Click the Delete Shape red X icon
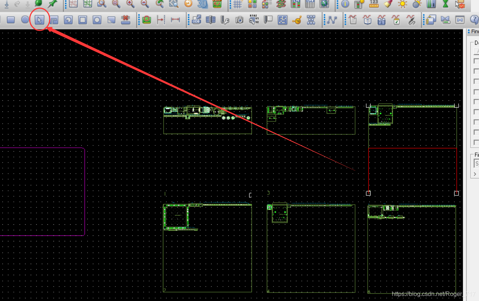The width and height of the screenshot is (479, 301). pos(126,20)
